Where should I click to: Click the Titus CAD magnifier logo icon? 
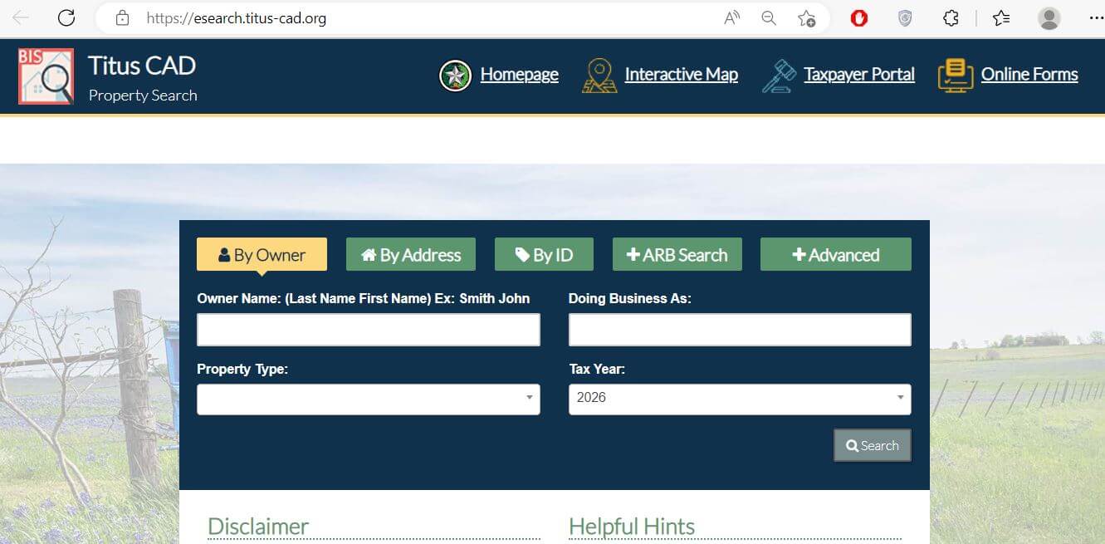coord(46,76)
